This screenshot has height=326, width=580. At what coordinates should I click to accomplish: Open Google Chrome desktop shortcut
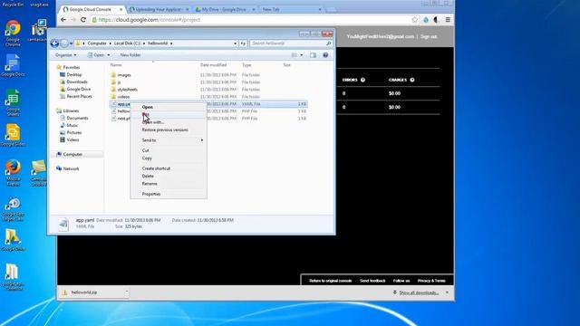13,34
